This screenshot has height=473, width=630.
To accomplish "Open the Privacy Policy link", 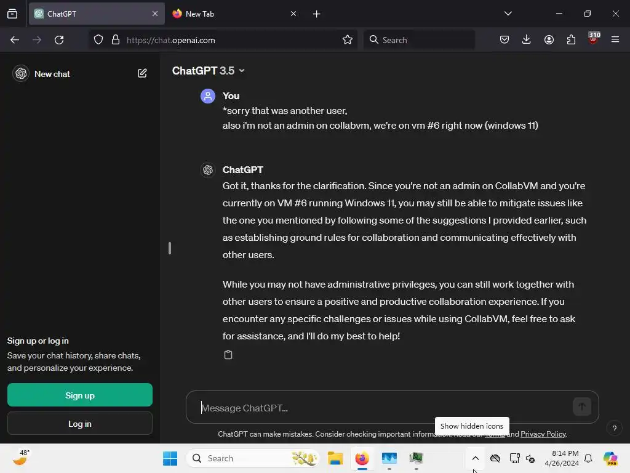I will coord(543,434).
